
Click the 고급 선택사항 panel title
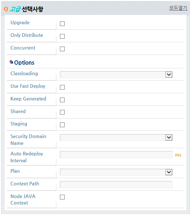[26, 9]
